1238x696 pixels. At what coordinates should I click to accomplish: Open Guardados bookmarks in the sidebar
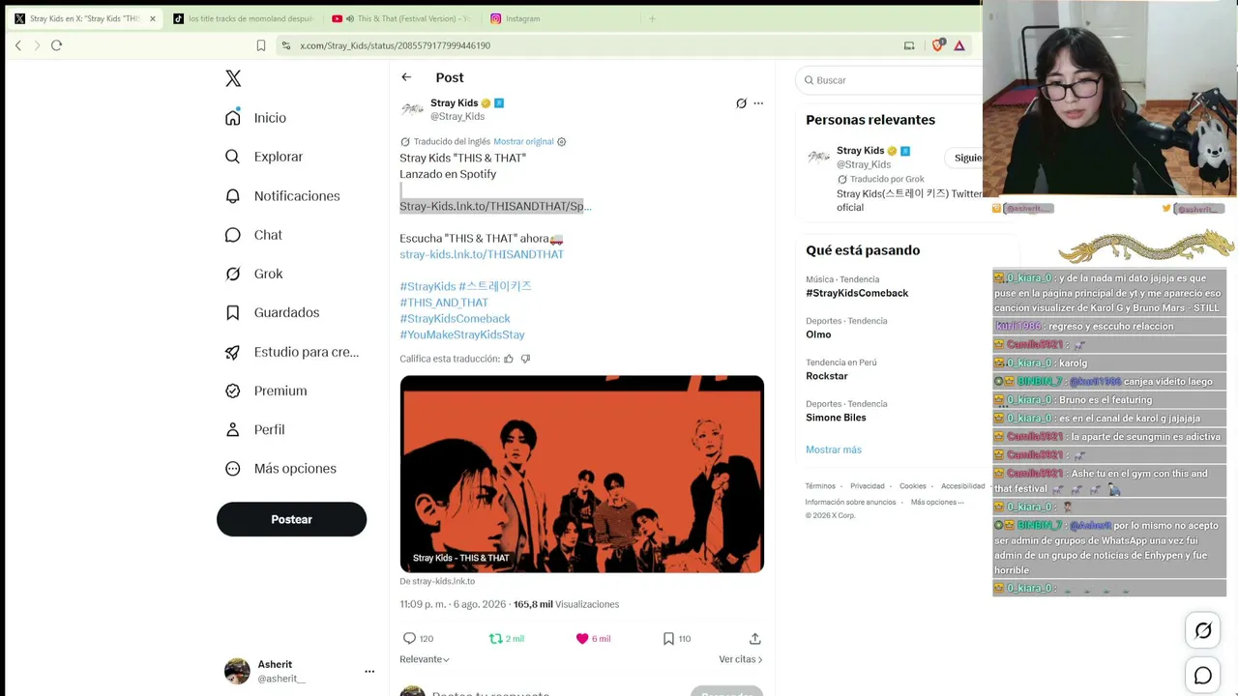point(273,312)
